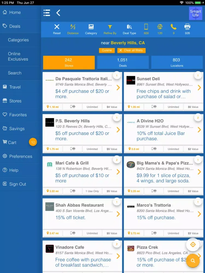Tap the Vinadore Cafe logo thumbnail
Screen dimensions: 205x273
click(50, 249)
